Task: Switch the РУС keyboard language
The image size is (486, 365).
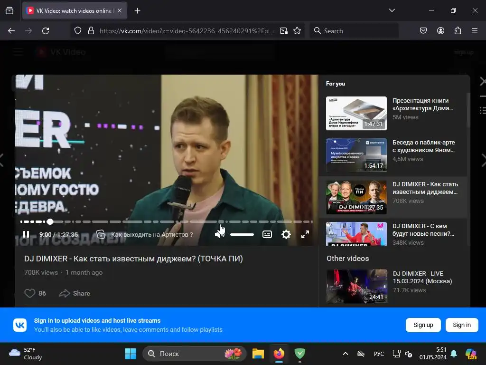Action: click(x=379, y=354)
